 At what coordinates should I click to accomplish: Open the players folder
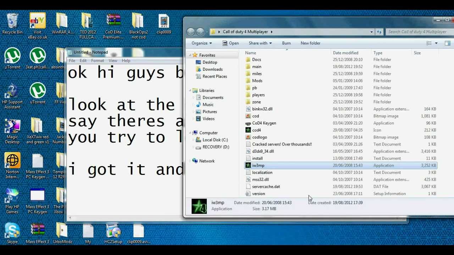[x=258, y=95]
